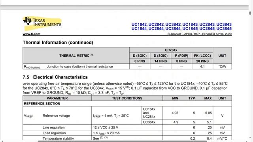Click the 5.1 maximum value
Screen dimensions: 253x142
pos(209,122)
